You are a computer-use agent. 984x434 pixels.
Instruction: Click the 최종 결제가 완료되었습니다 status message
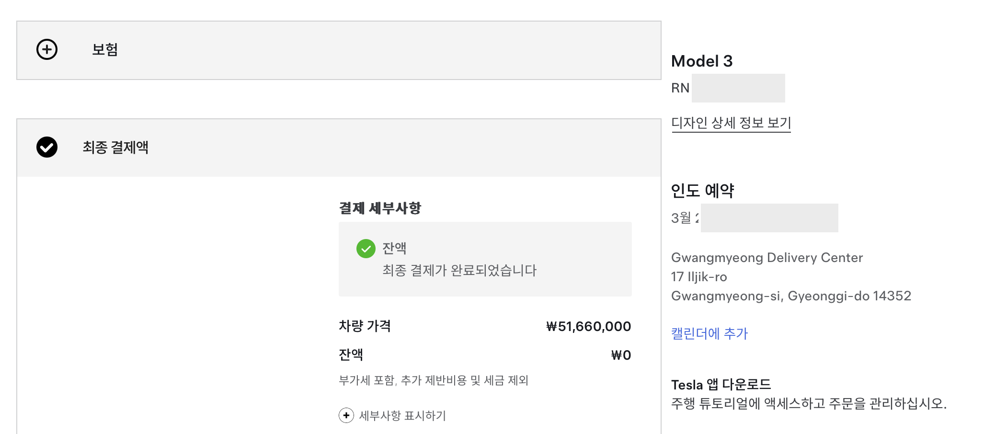[459, 271]
